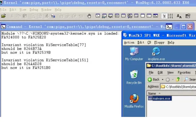
Task: Open the Command Browser toolbar icon
Action: coord(156,16)
